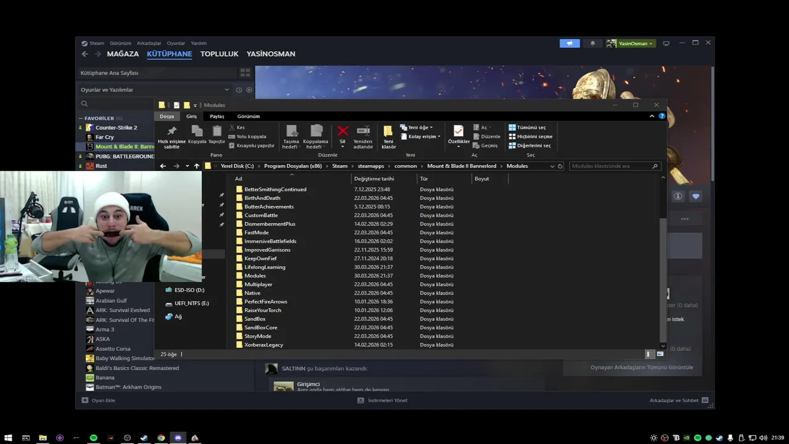The width and height of the screenshot is (789, 444).
Task: Open Oyunlar ve Yazılımlar dropdown in Steam
Action: click(154, 90)
